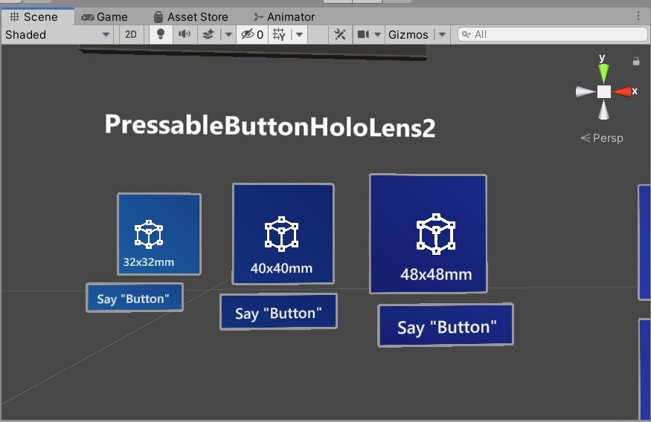Focus the scene search field
This screenshot has width=651, height=422.
click(x=552, y=34)
